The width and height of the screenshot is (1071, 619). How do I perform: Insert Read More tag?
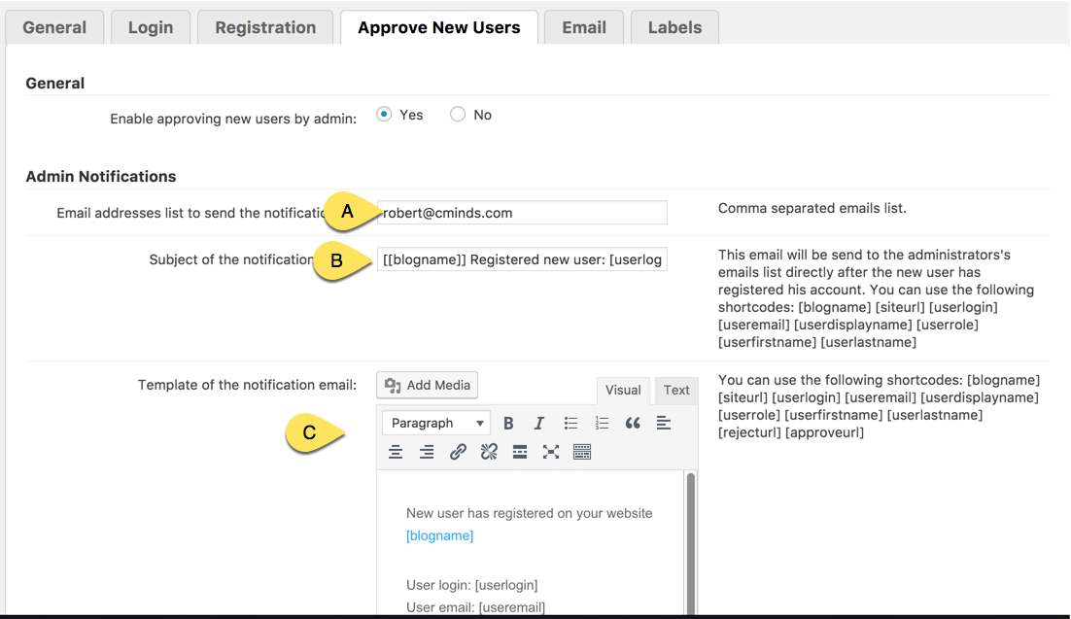click(520, 452)
